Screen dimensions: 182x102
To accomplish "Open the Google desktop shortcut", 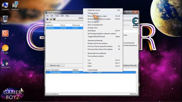I will coord(5,49).
